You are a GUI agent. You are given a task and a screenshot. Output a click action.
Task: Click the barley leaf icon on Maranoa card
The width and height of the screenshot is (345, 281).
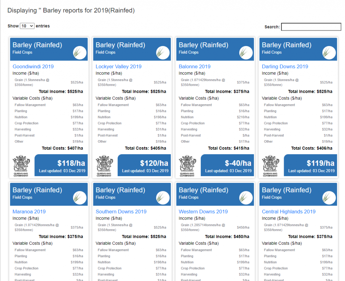tap(80, 198)
